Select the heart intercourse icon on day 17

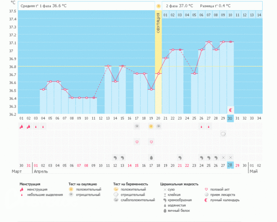[137, 142]
